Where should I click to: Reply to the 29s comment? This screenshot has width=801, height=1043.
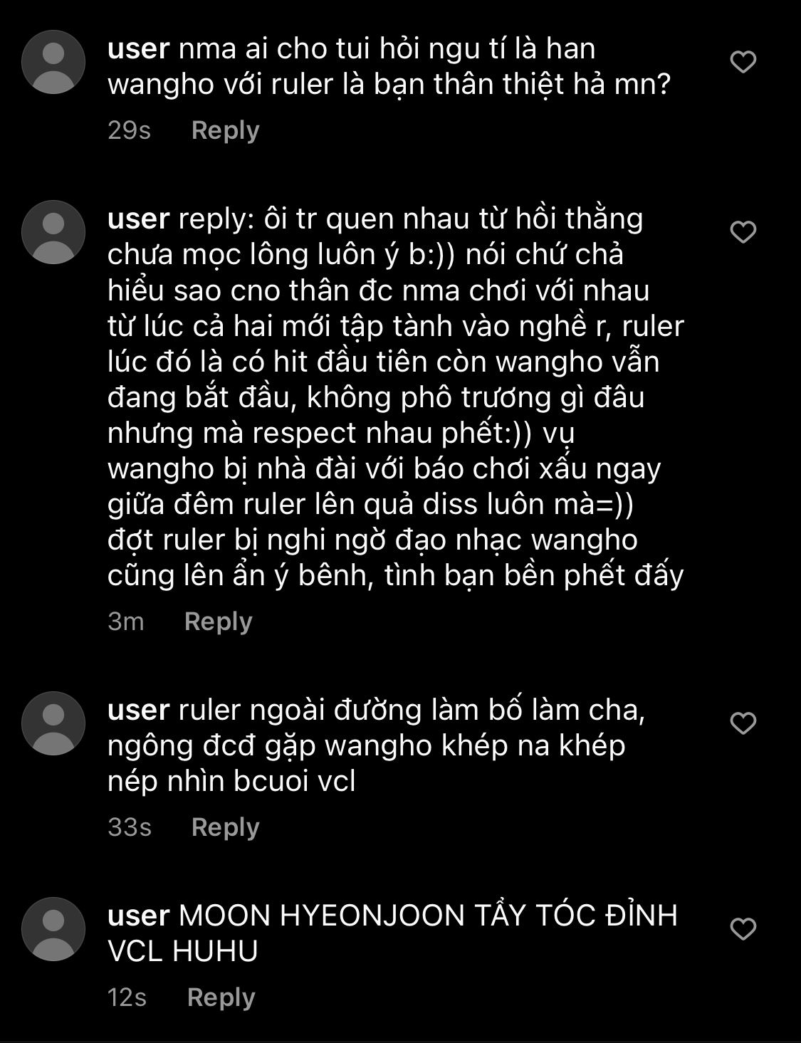pyautogui.click(x=225, y=130)
